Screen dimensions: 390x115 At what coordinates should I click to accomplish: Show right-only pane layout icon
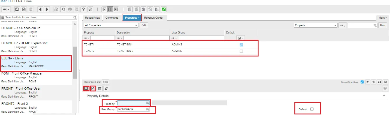(116, 9)
